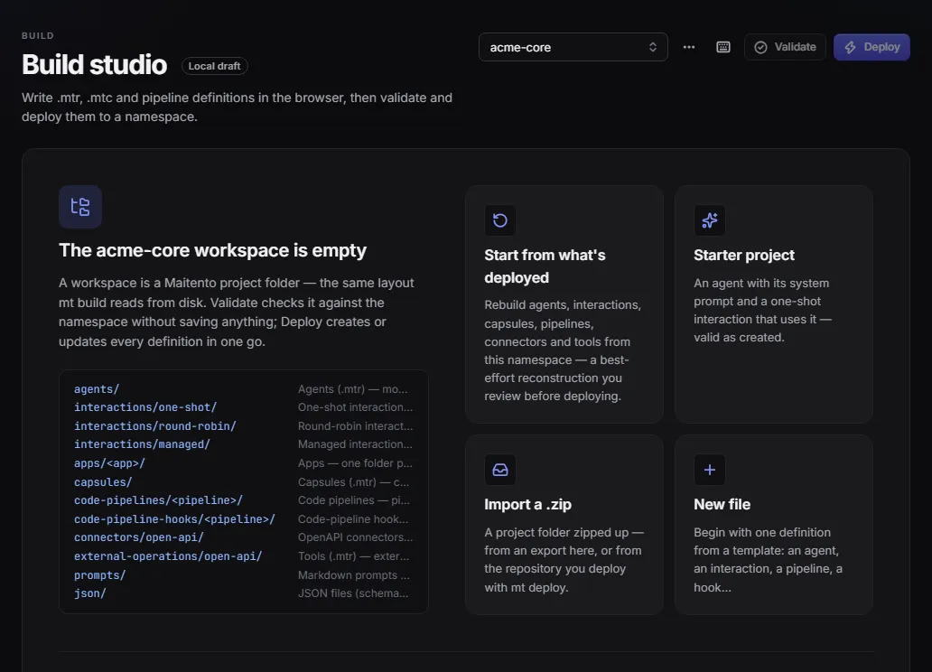Click the interactions/managed/ path
The width and height of the screenshot is (932, 672).
coord(142,444)
